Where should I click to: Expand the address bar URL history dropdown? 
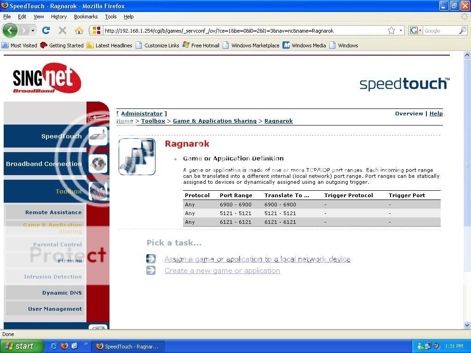(401, 31)
